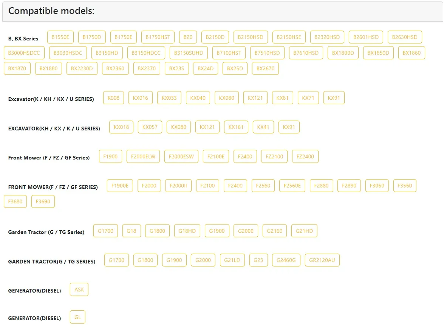This screenshot has width=444, height=333.
Task: Select the F3690 tag
Action: 43,201
